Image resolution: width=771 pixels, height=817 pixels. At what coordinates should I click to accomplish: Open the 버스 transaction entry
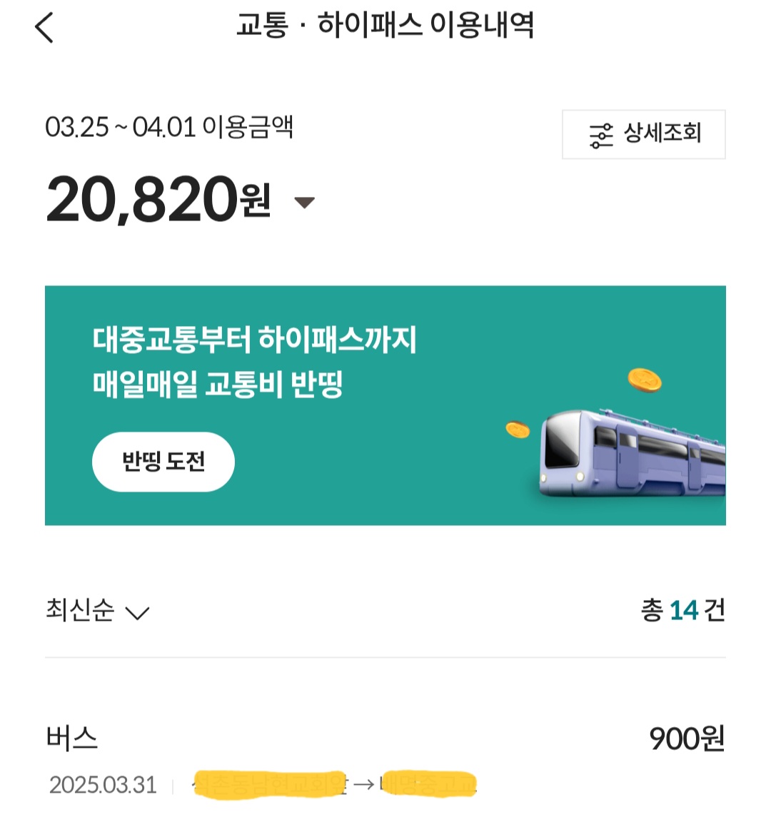tap(72, 739)
